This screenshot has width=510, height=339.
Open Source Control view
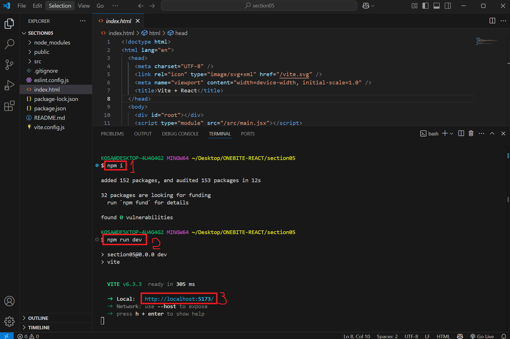pos(9,65)
